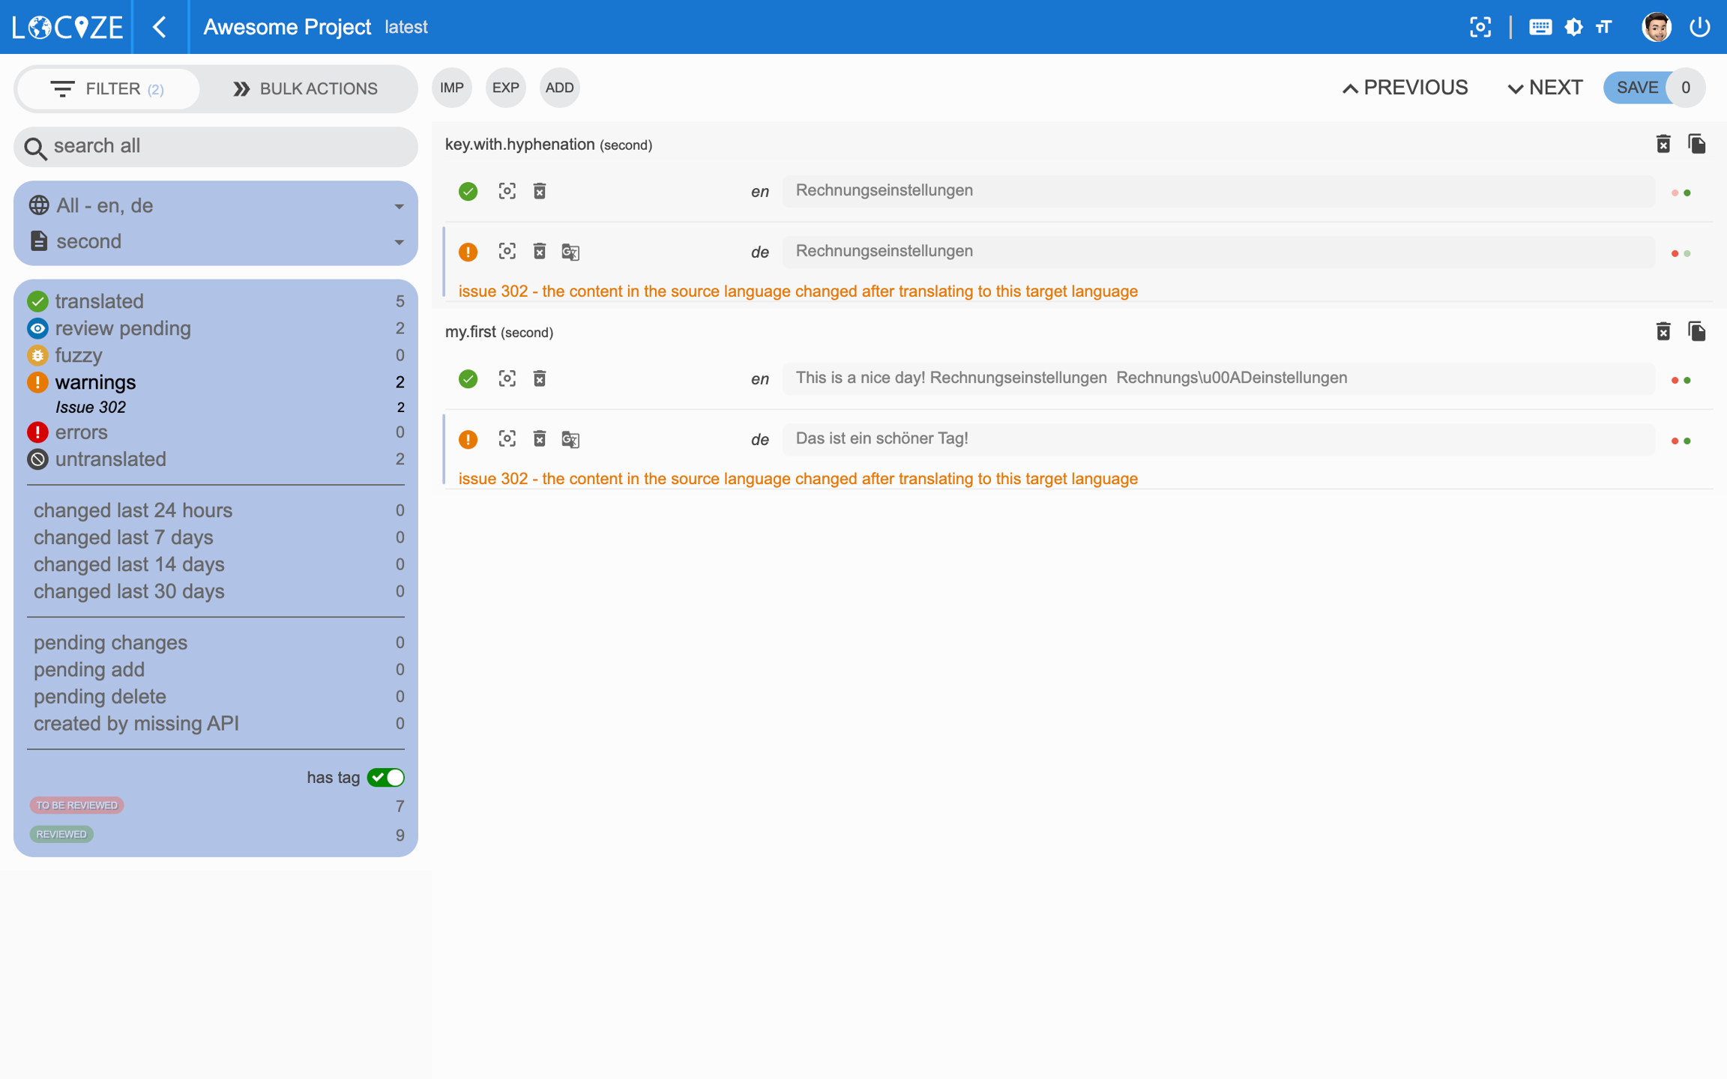The width and height of the screenshot is (1727, 1079).
Task: Filter by review pending status
Action: (123, 328)
